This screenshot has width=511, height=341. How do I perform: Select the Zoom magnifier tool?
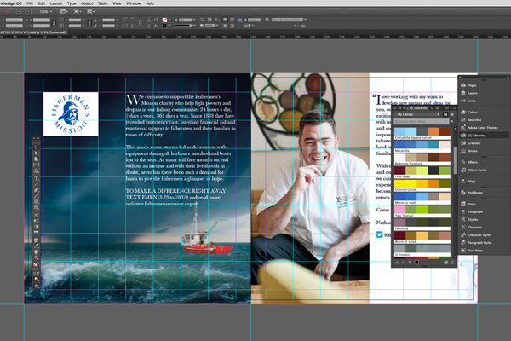coord(36,257)
